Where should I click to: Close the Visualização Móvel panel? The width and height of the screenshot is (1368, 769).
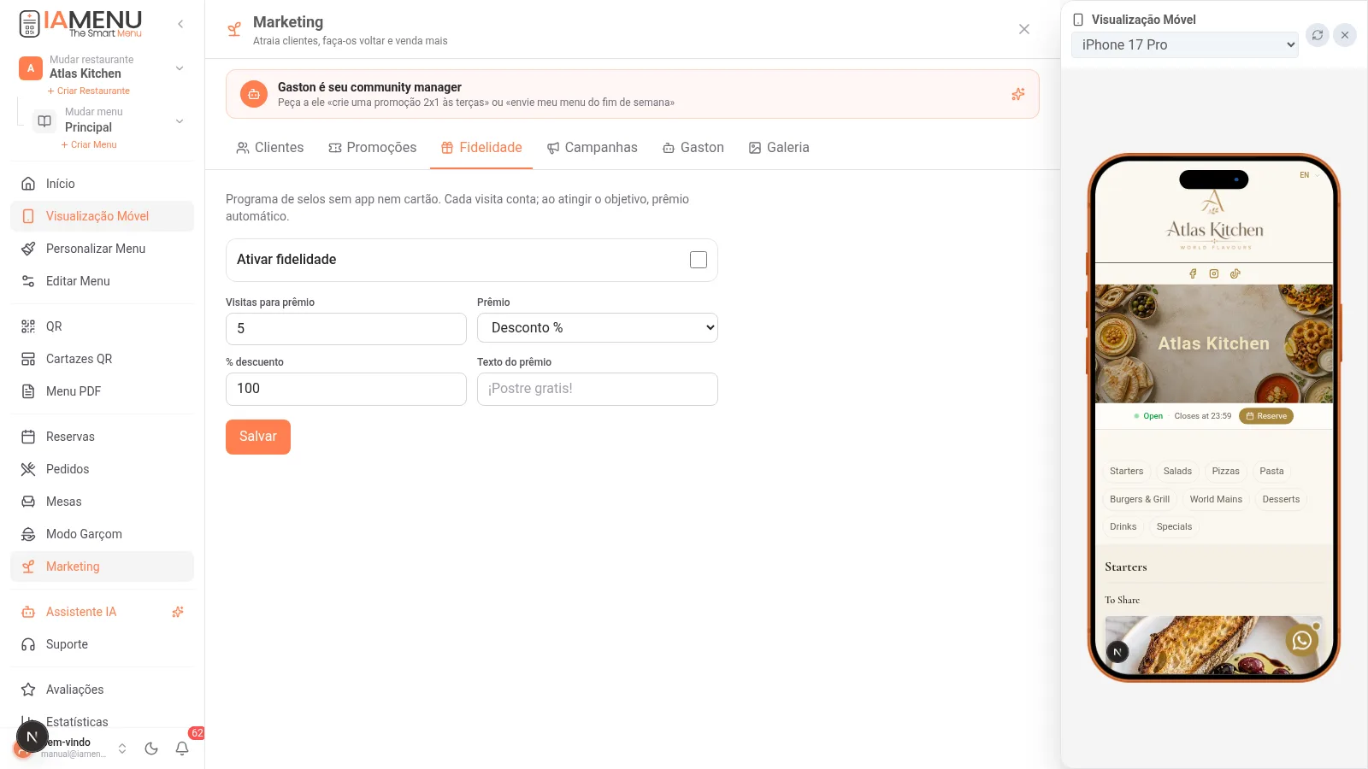[x=1345, y=35]
